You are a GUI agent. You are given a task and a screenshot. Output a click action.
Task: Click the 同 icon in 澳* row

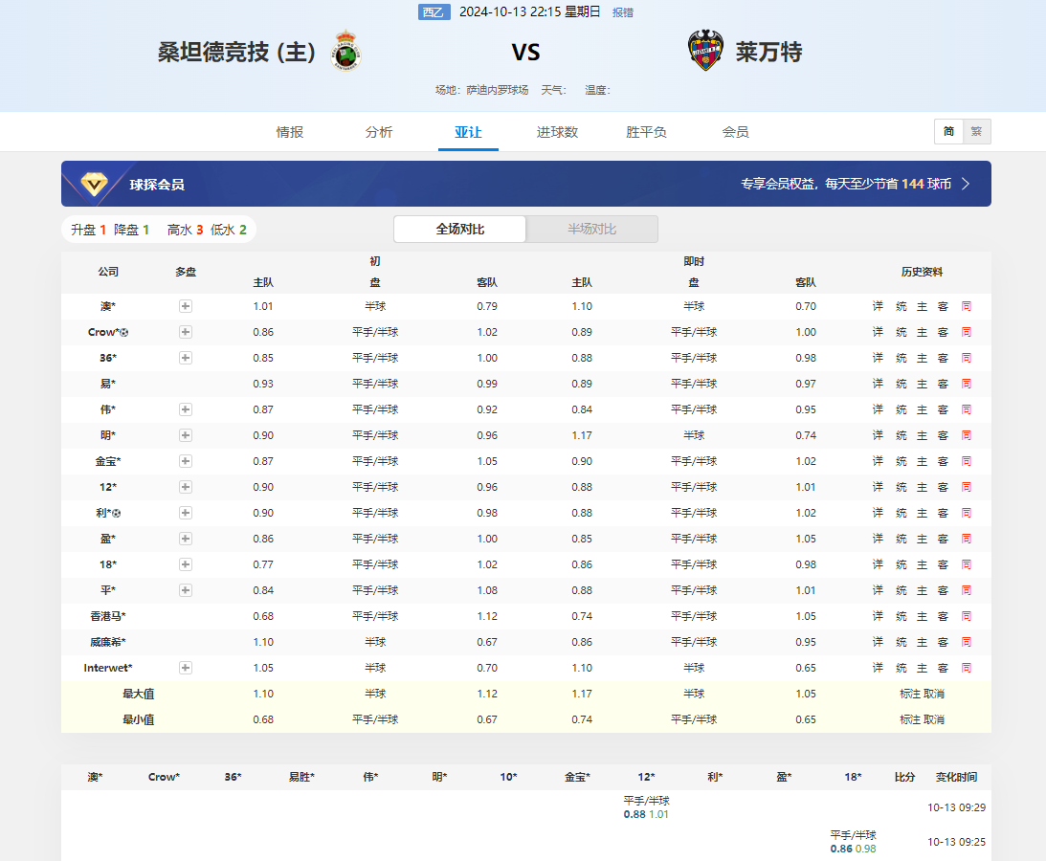point(966,306)
